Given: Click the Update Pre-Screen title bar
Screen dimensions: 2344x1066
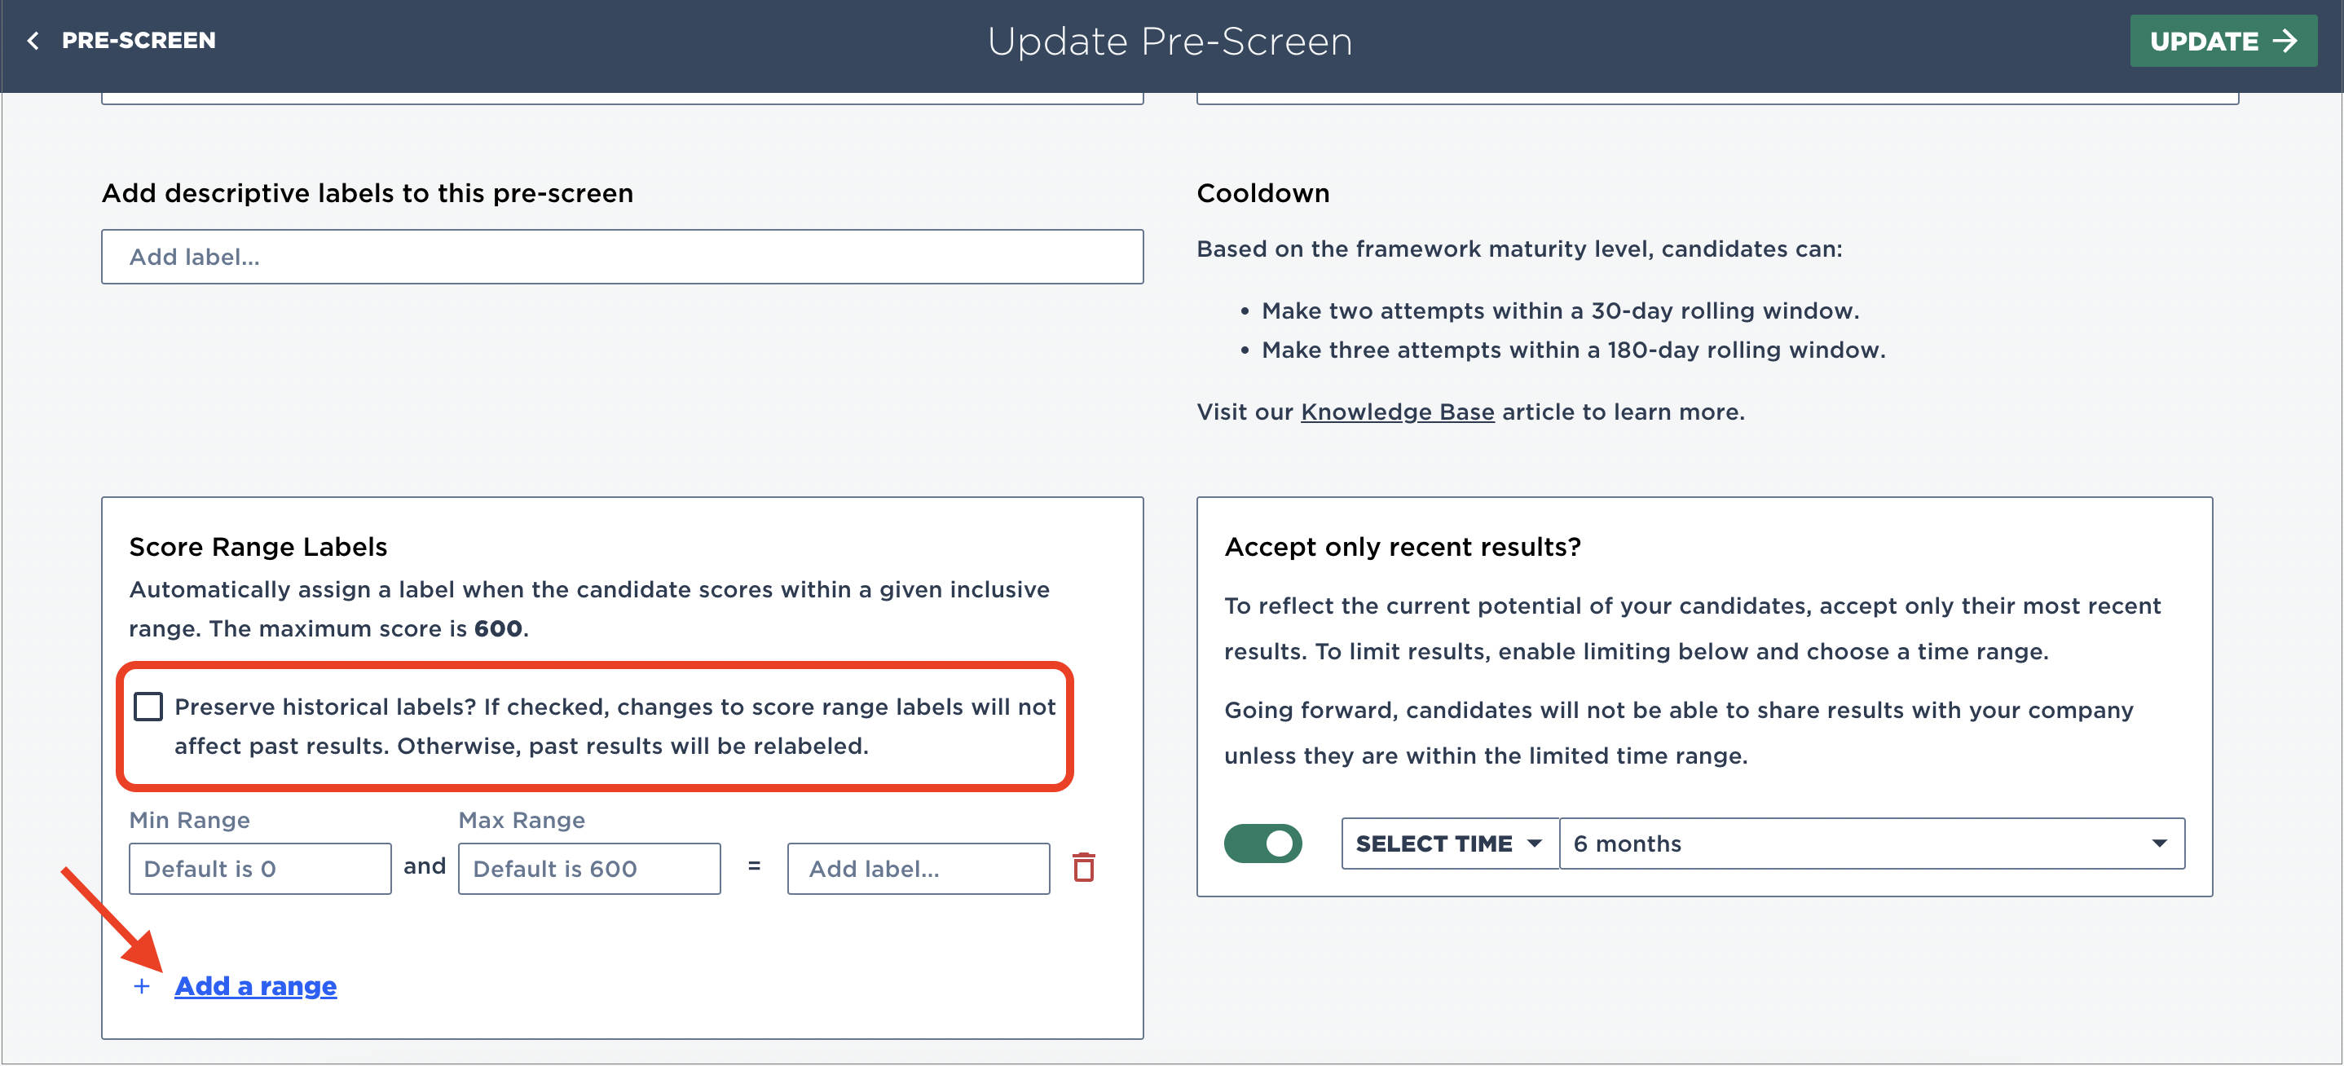Looking at the screenshot, I should [x=1170, y=40].
